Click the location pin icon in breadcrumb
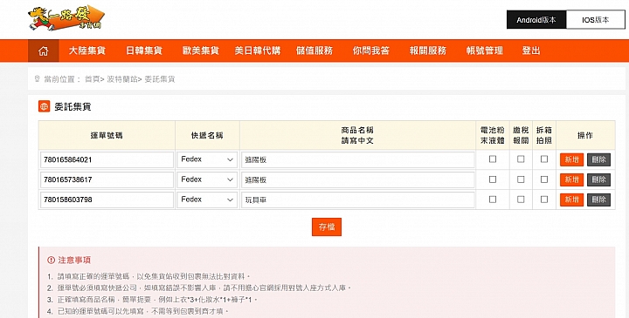 [x=38, y=78]
